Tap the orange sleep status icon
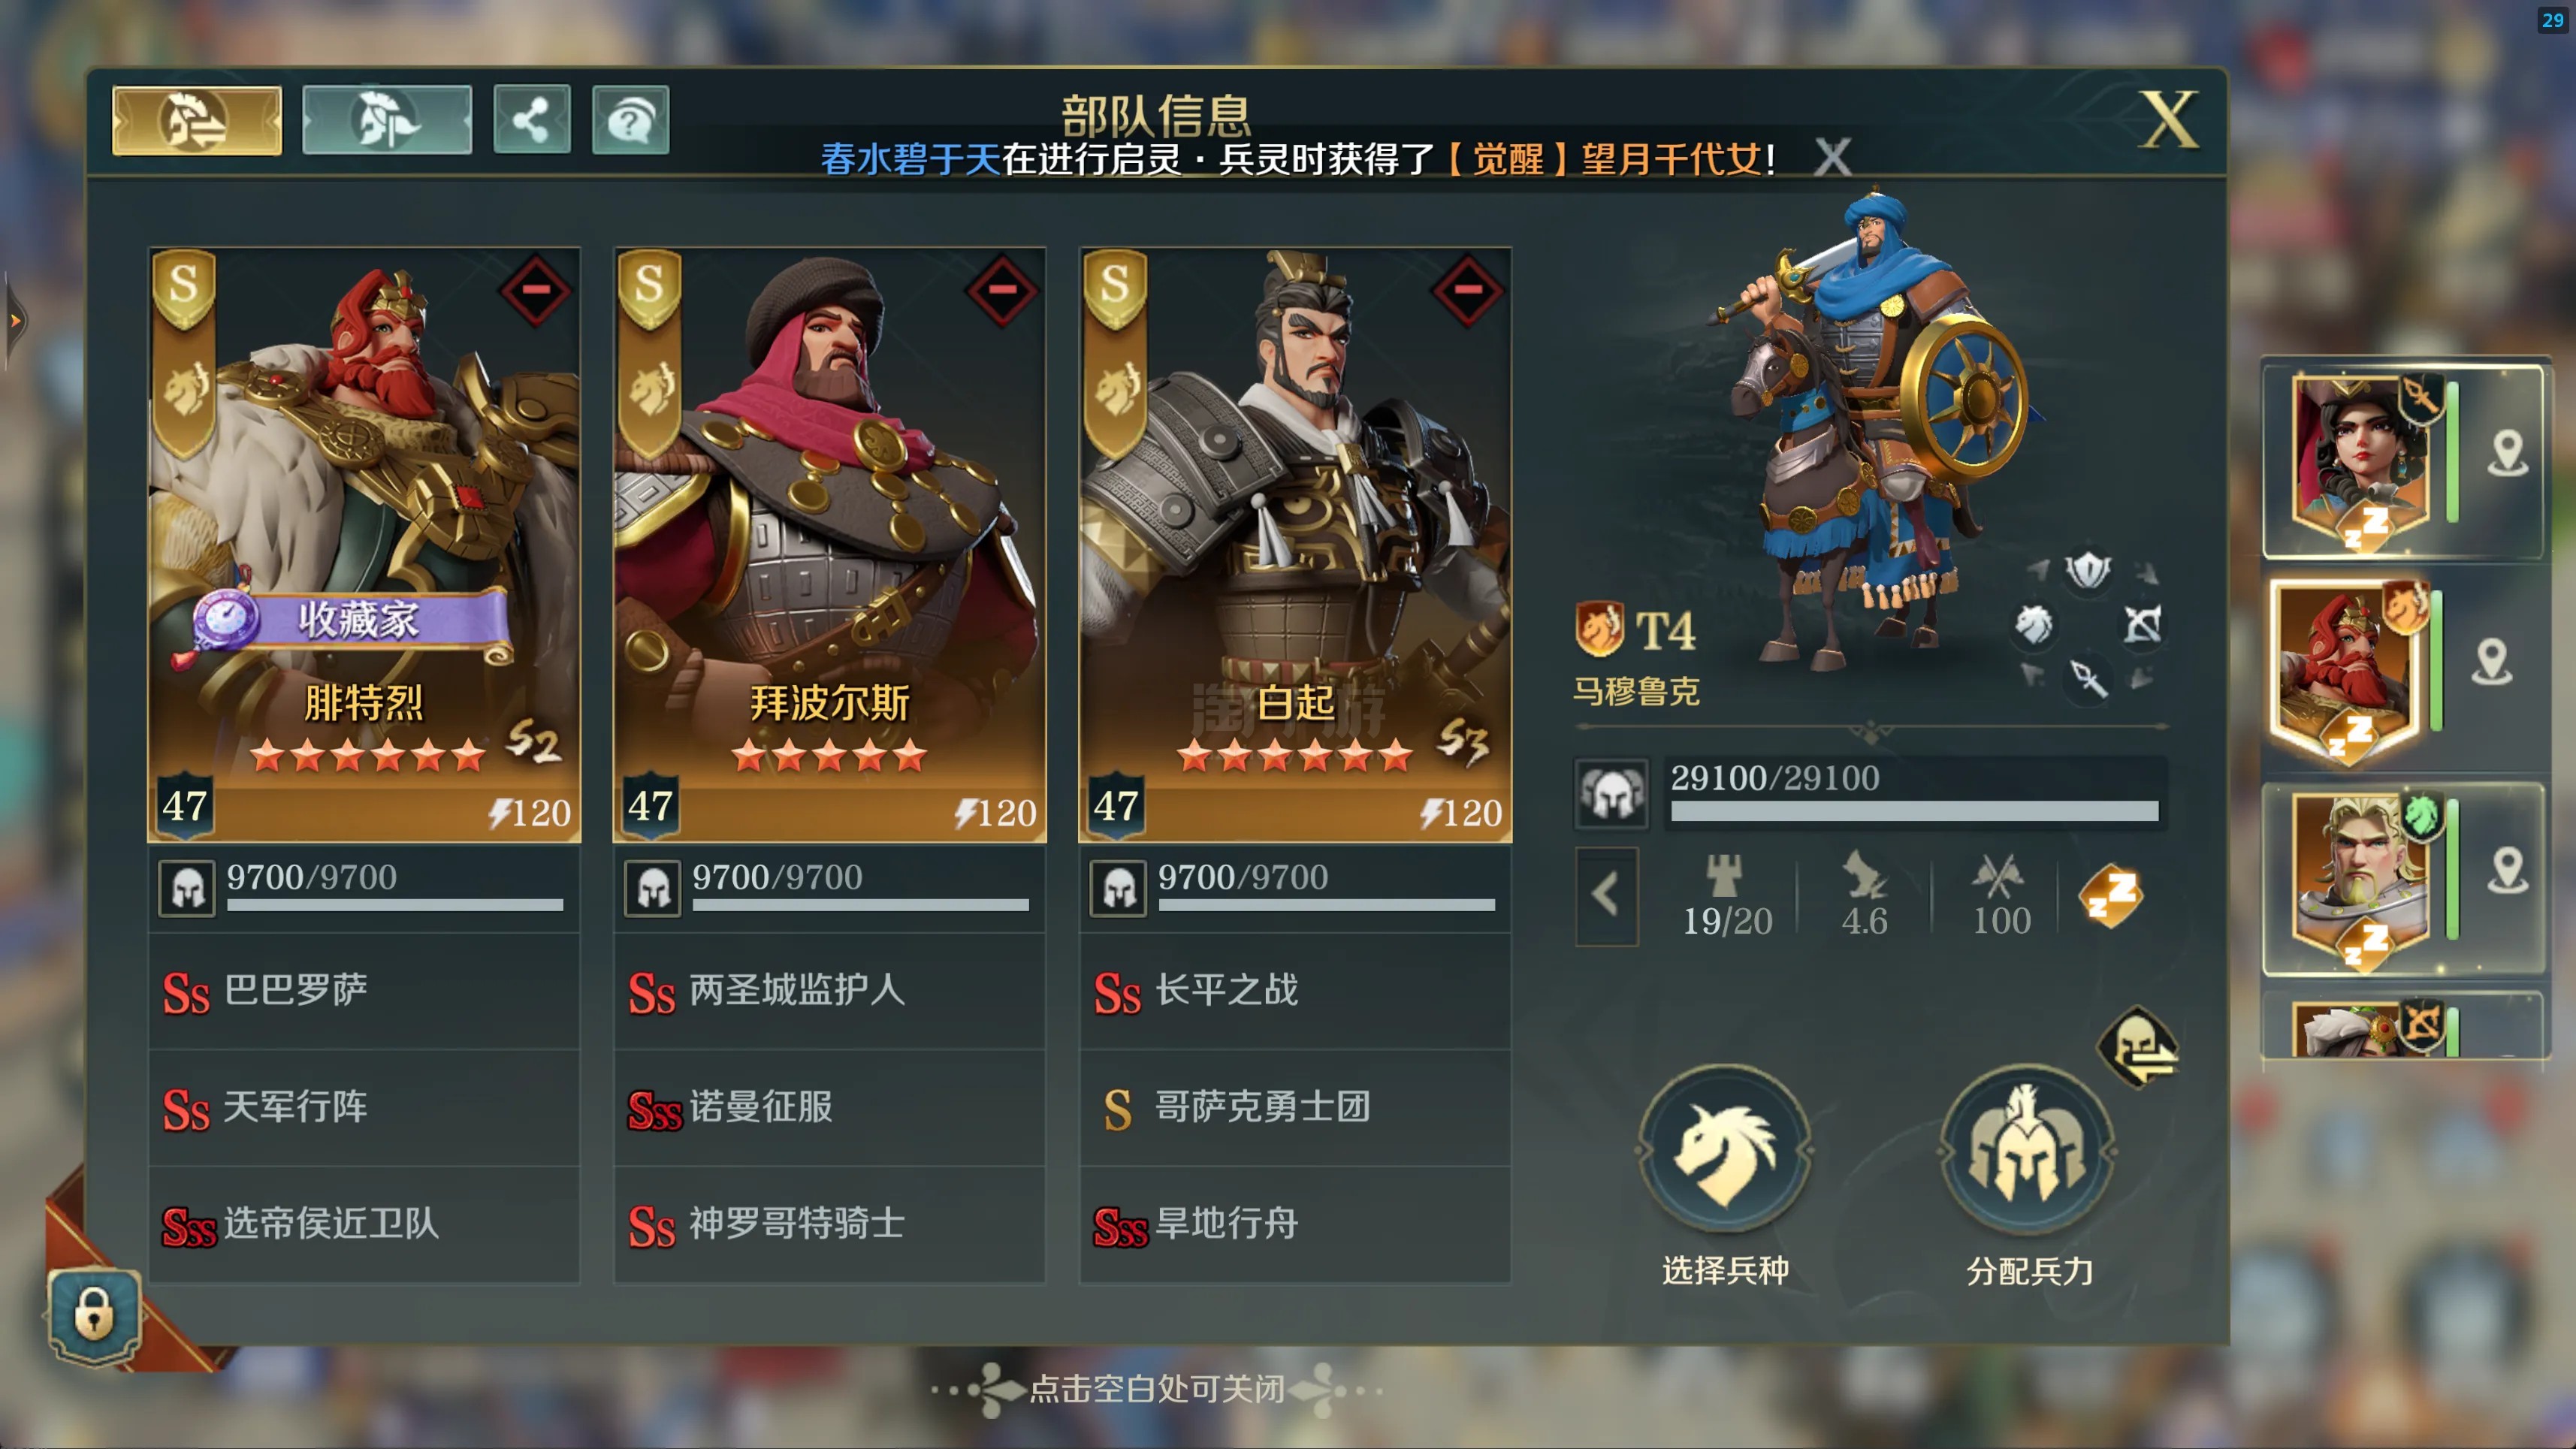 [x=2110, y=896]
